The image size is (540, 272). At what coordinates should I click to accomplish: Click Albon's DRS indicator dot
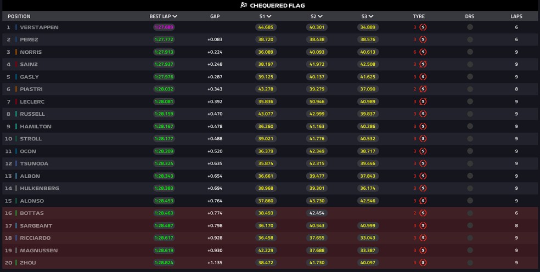click(470, 176)
